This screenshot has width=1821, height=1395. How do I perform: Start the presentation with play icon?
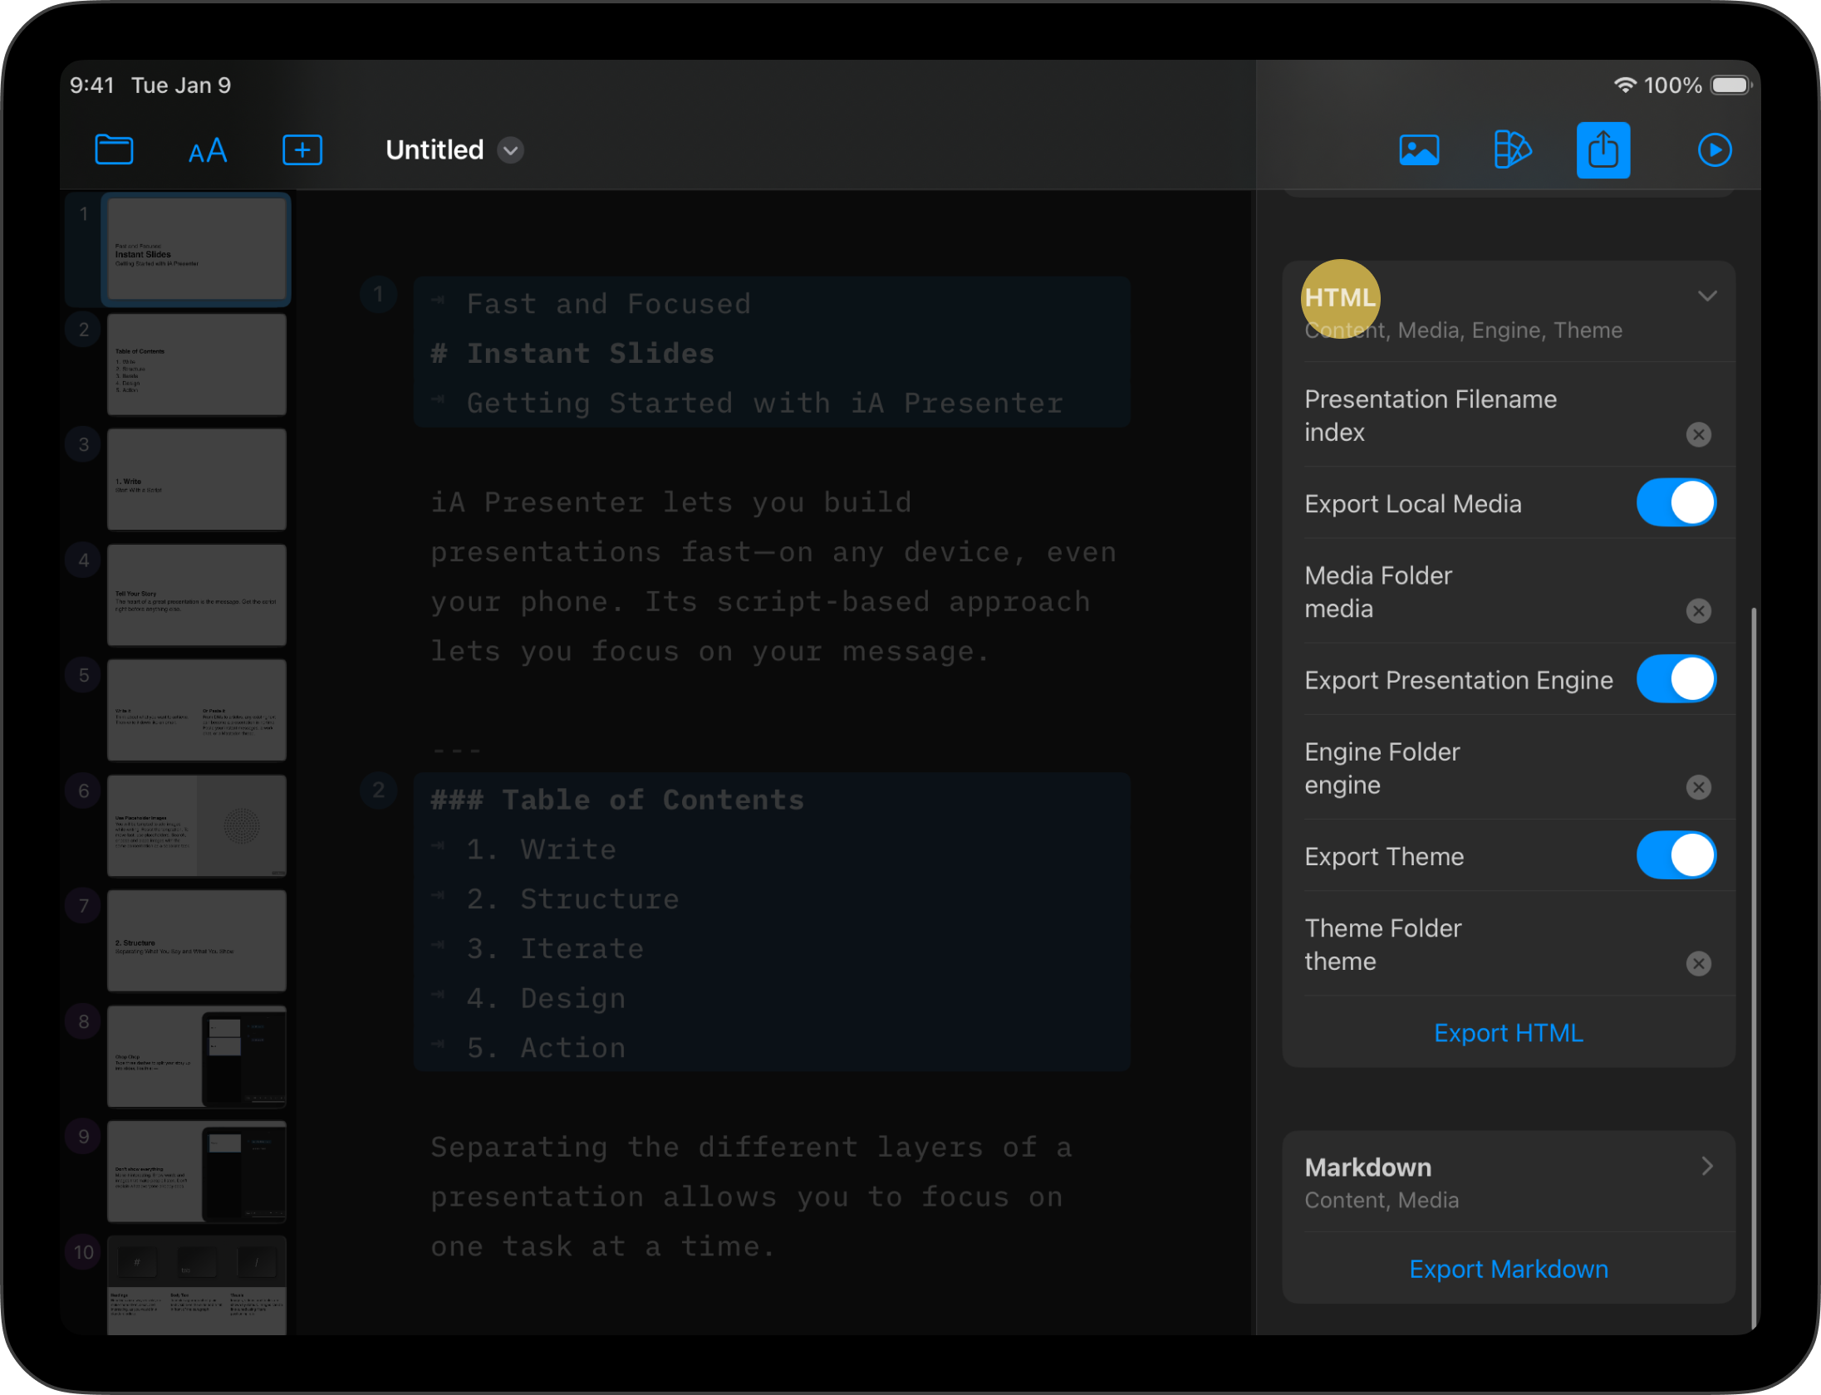tap(1714, 150)
